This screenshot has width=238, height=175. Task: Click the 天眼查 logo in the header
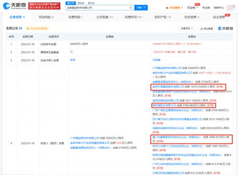(x=14, y=6)
